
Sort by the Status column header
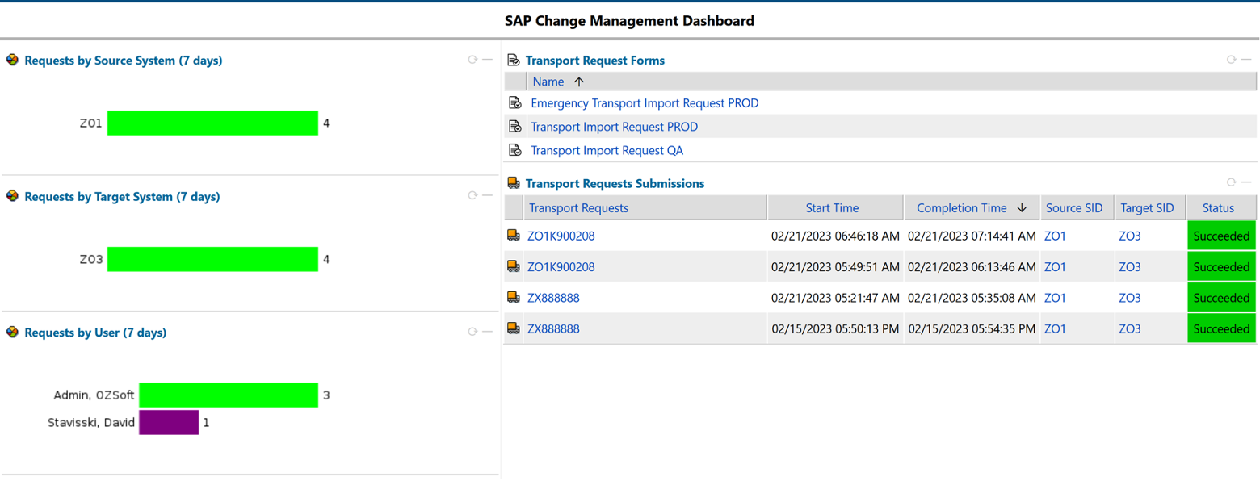click(x=1218, y=208)
